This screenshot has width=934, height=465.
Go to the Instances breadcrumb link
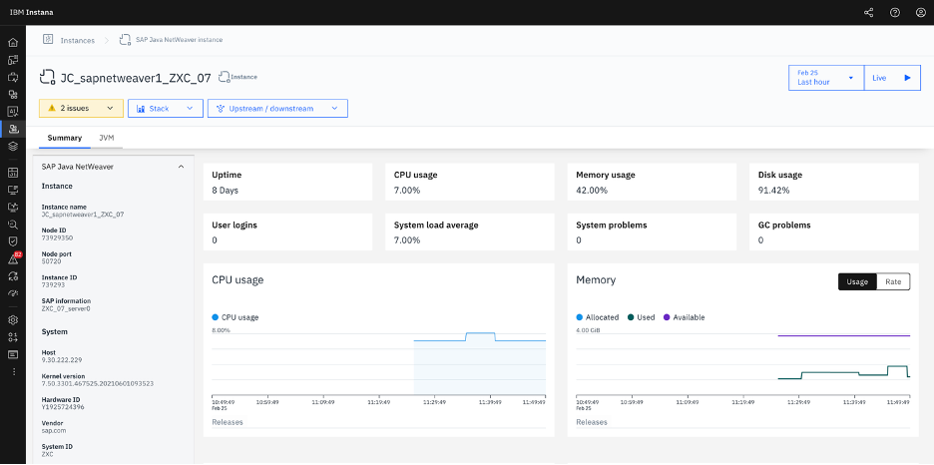coord(78,41)
